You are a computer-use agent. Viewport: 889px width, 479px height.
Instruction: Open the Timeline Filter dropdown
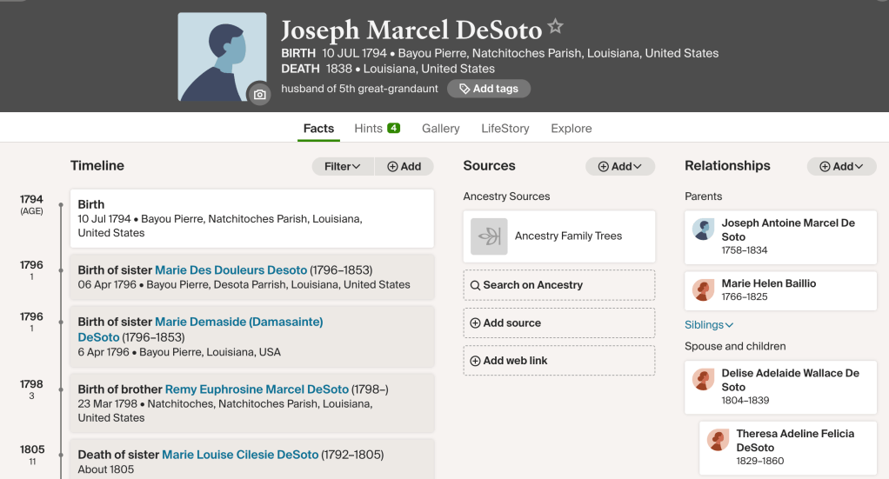pyautogui.click(x=343, y=166)
